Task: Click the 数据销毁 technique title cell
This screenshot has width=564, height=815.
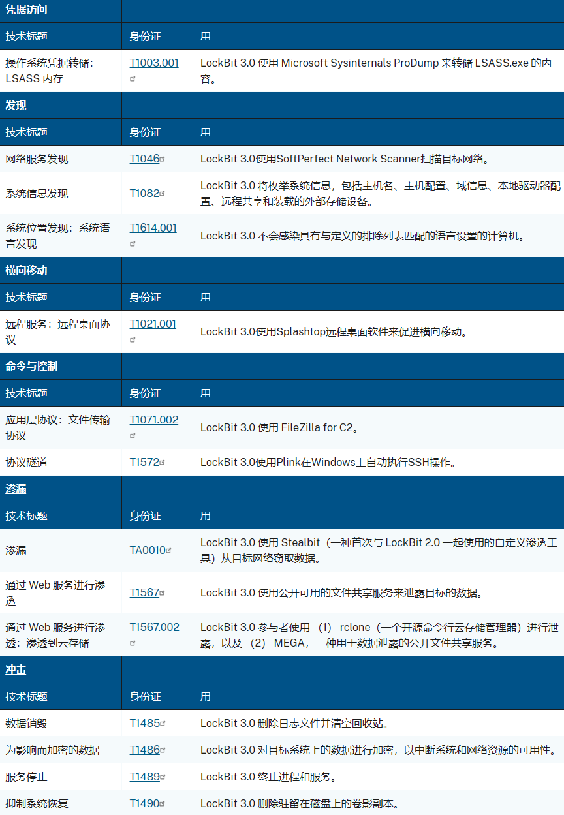Action: (61, 724)
